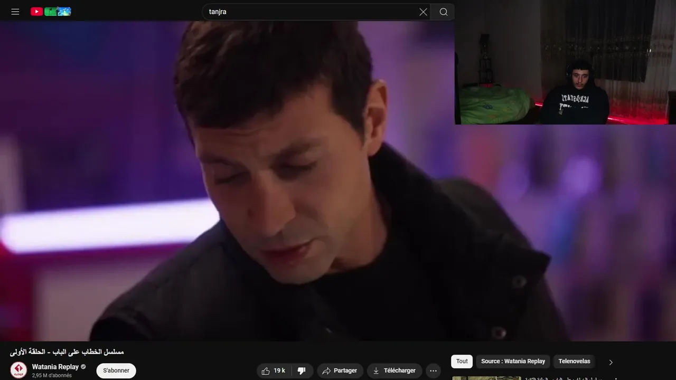Select the Tout filter chip

(x=462, y=362)
